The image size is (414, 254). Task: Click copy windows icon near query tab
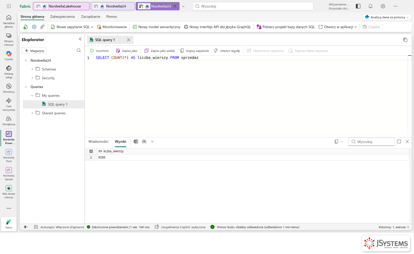point(405,40)
